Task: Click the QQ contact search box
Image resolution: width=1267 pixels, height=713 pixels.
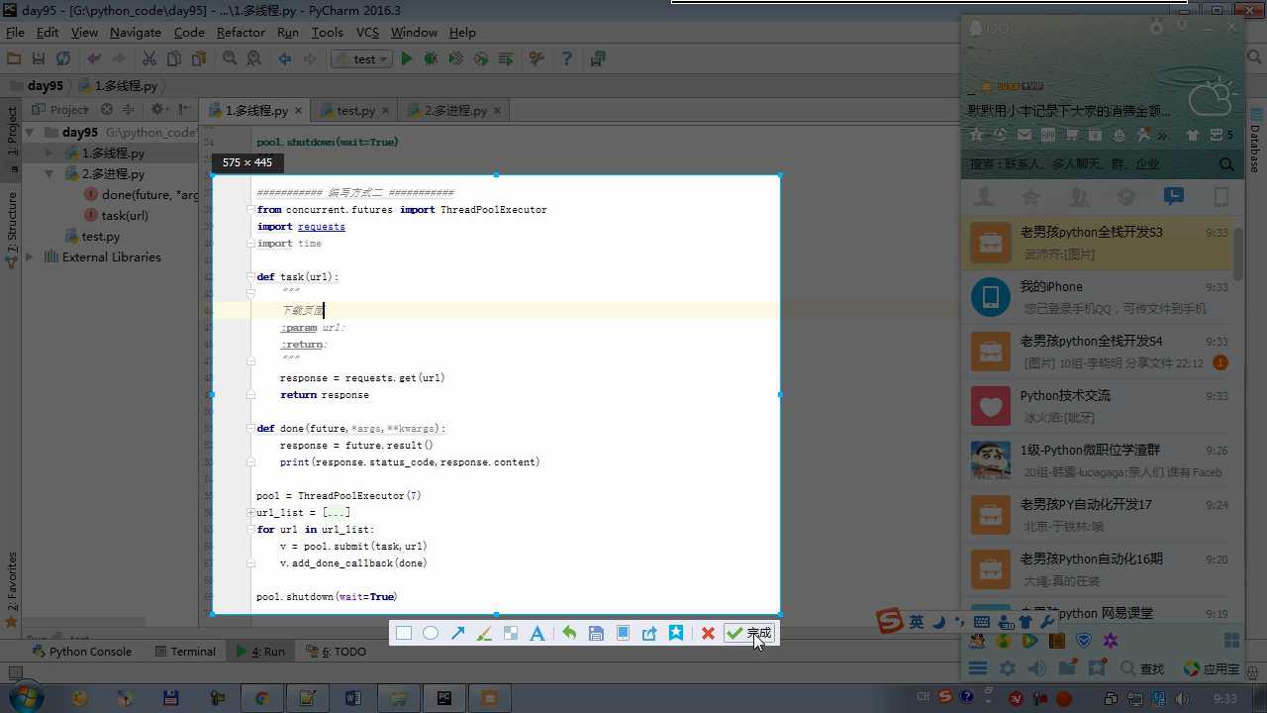Action: (x=1089, y=164)
